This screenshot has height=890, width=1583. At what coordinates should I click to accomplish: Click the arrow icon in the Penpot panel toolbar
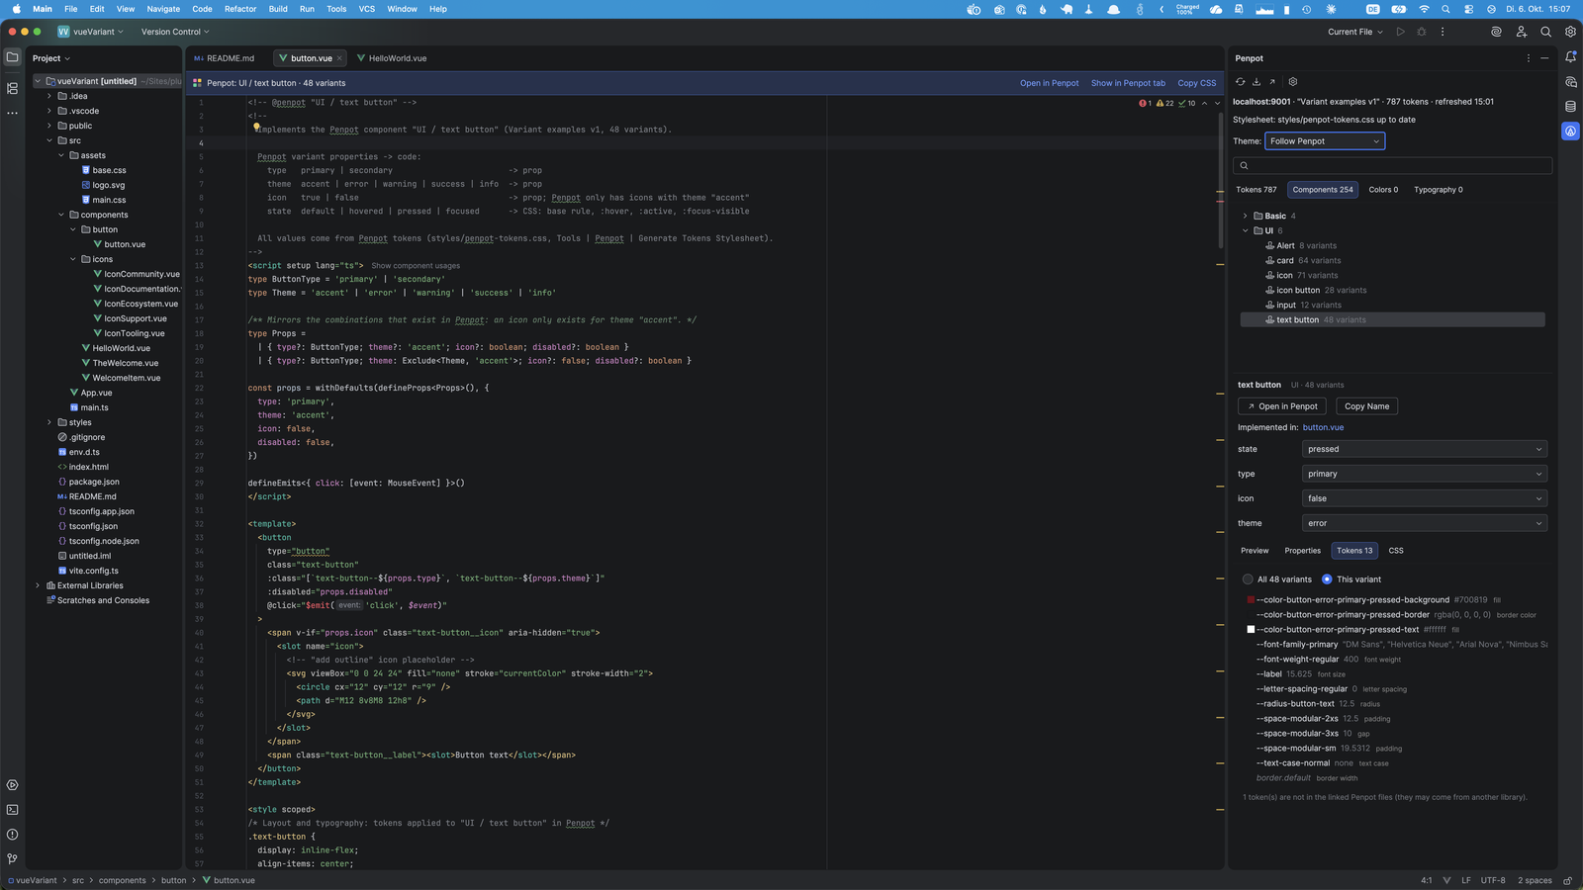(1272, 82)
